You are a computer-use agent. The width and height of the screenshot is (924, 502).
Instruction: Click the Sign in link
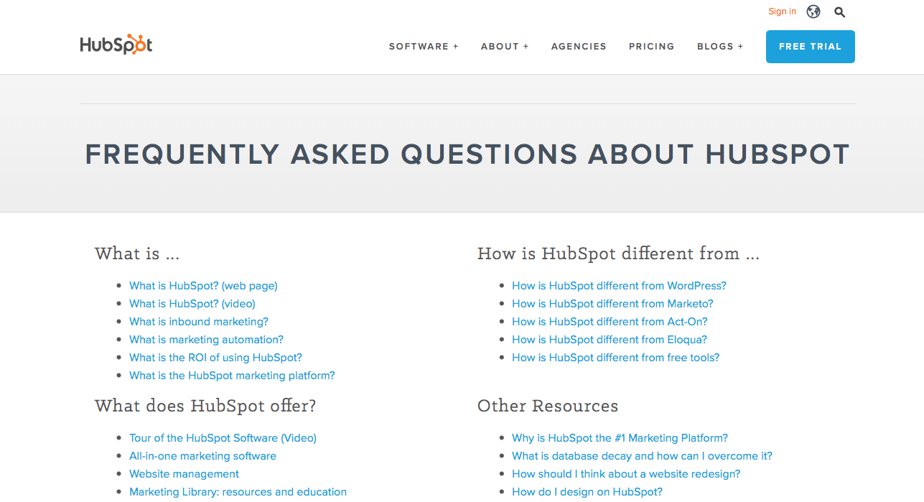tap(782, 11)
